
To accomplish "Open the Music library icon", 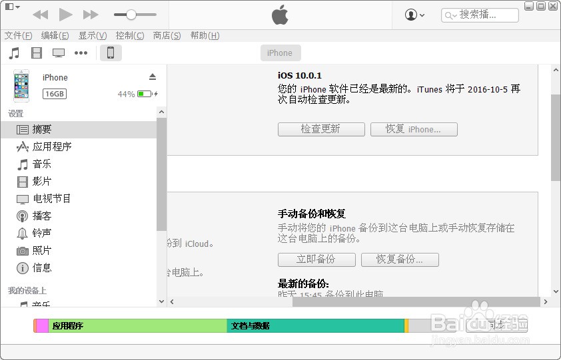I will tap(14, 53).
